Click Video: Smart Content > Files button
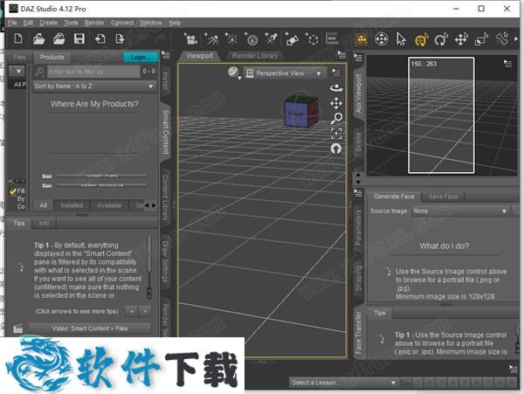Image resolution: width=524 pixels, height=394 pixels. [90, 328]
